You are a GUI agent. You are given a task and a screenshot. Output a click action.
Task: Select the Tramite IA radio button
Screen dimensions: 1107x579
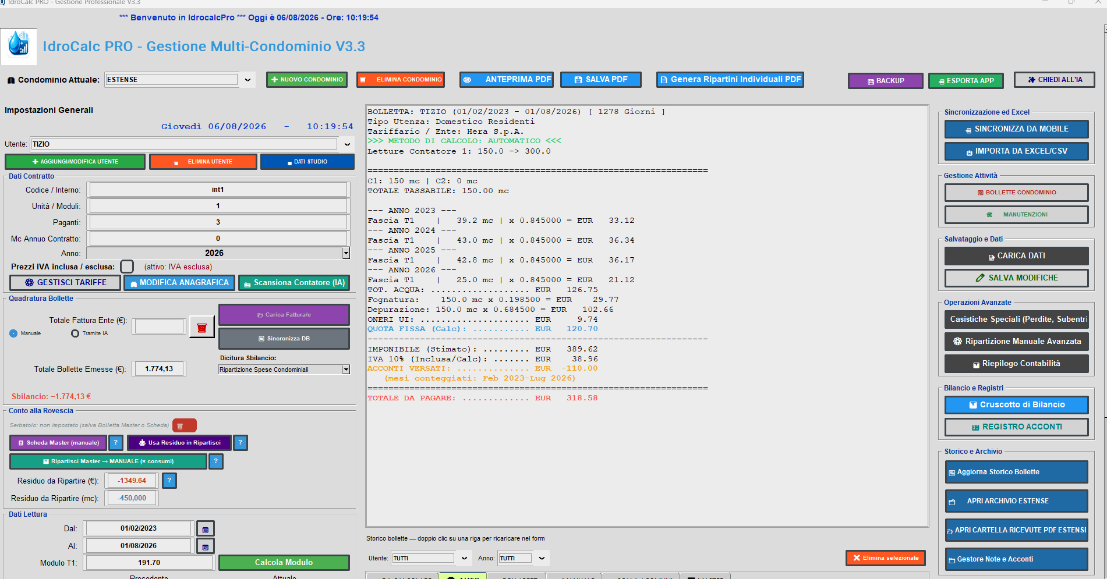(75, 333)
